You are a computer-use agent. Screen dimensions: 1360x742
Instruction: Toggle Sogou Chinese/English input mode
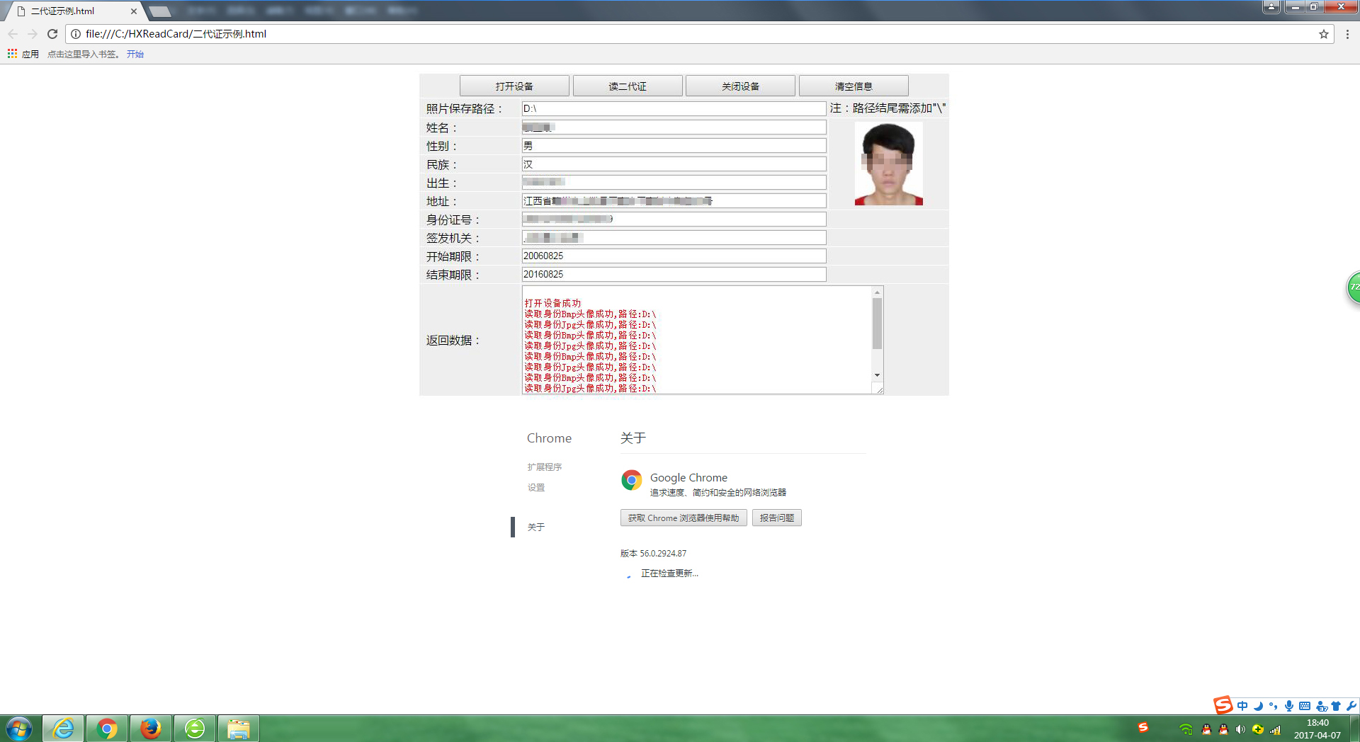[1242, 706]
